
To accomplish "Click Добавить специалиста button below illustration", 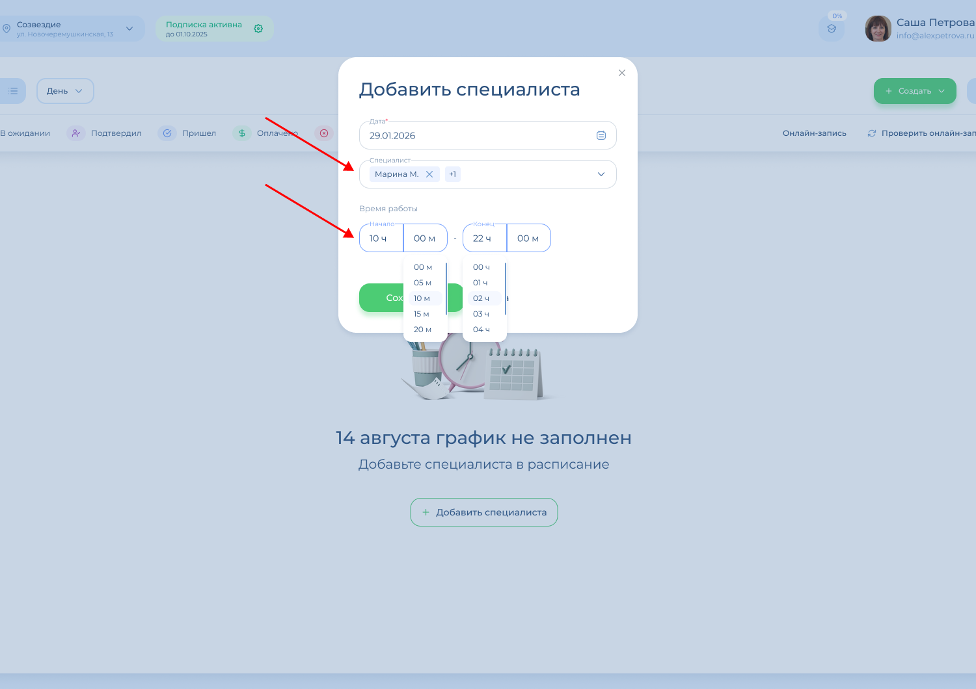I will [x=484, y=512].
